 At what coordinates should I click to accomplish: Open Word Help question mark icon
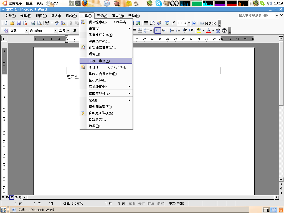point(194,23)
